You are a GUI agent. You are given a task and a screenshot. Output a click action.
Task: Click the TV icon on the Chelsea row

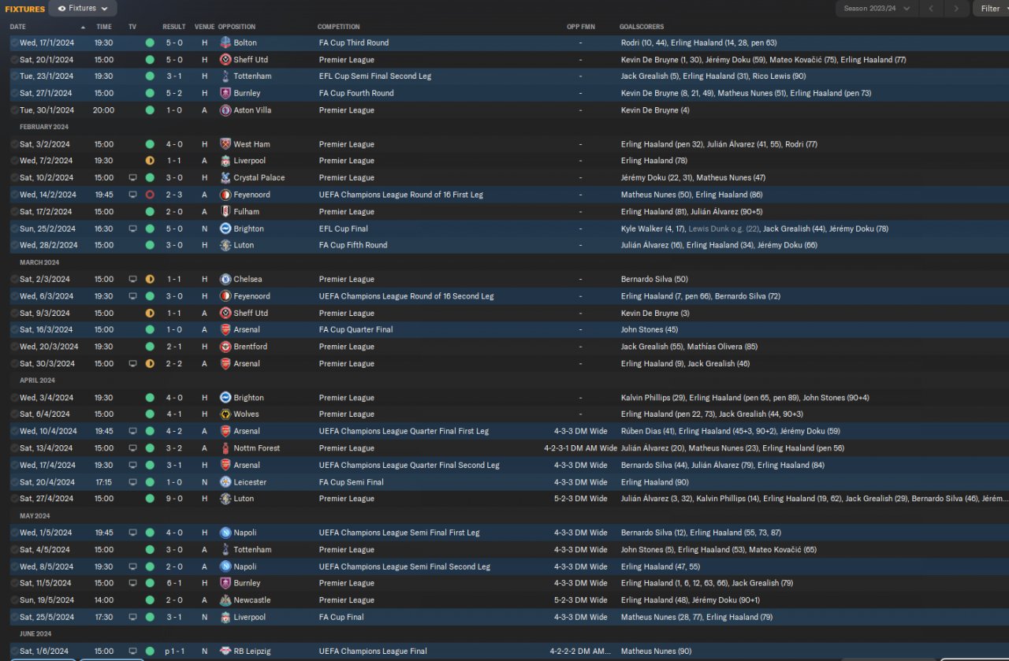click(132, 279)
